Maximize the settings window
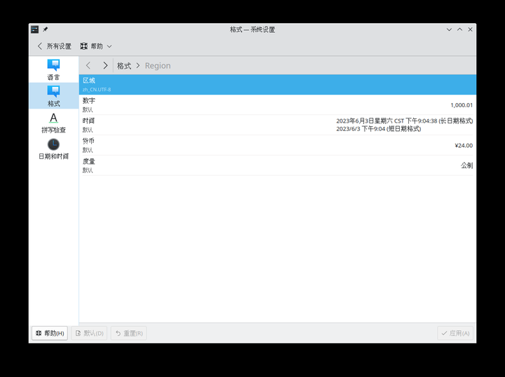 459,29
